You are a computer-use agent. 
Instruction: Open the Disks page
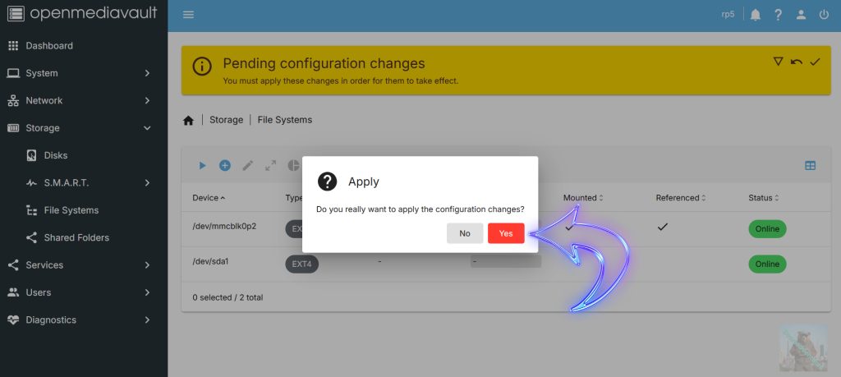(56, 155)
